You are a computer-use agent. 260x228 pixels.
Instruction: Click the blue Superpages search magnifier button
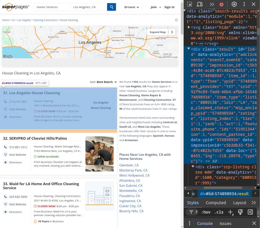pos(111,7)
